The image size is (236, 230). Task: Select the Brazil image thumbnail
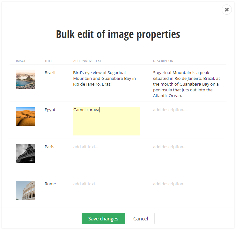click(x=26, y=79)
